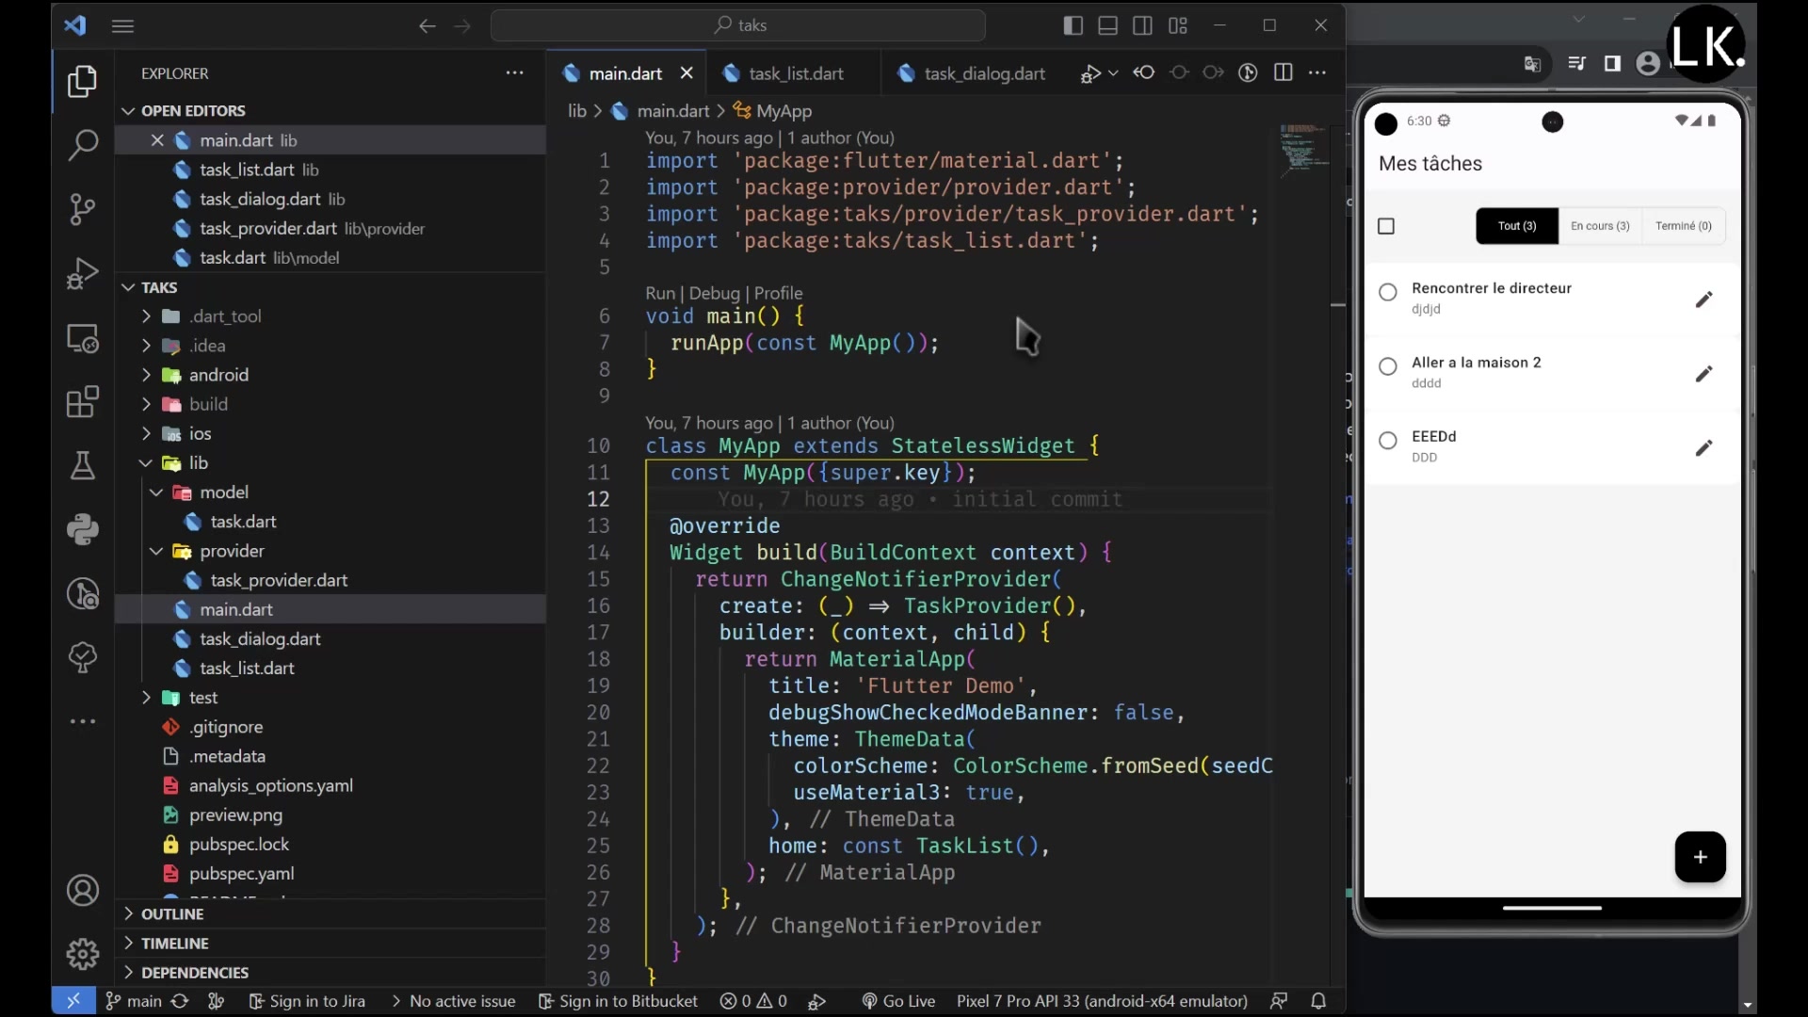Click the edit pencil for Aller a la maison 2

(x=1703, y=374)
